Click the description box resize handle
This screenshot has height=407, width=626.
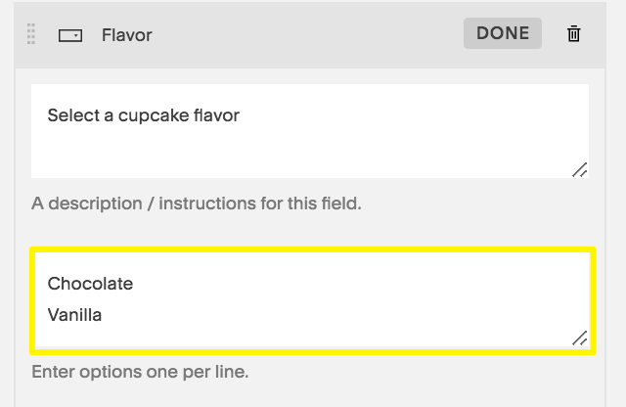point(579,169)
